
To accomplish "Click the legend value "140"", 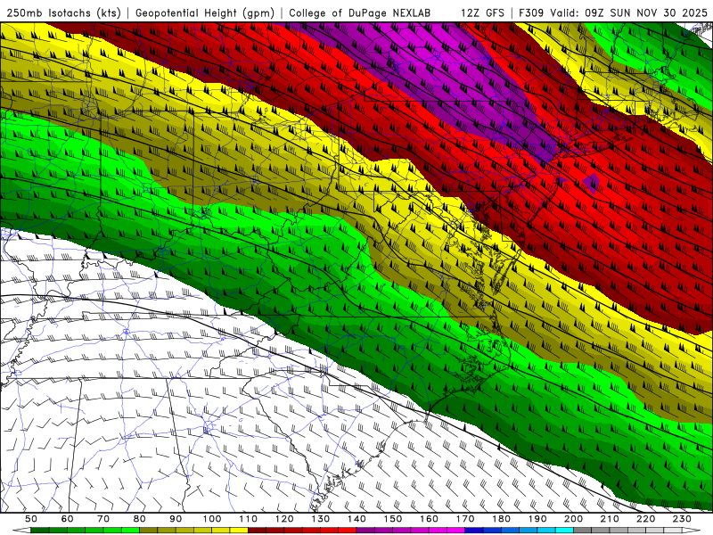I will [356, 519].
